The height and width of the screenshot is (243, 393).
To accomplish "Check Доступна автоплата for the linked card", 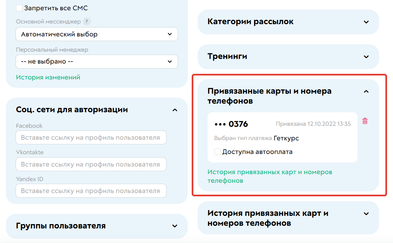I will pyautogui.click(x=218, y=151).
